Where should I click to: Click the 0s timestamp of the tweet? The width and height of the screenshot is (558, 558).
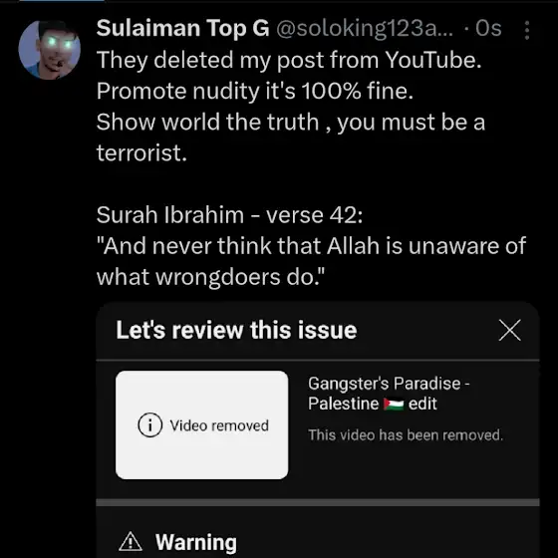coord(488,28)
